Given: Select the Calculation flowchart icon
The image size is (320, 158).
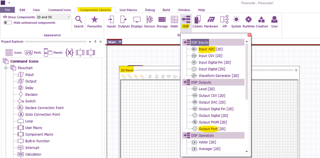Looking at the screenshot, I should click(x=29, y=154).
